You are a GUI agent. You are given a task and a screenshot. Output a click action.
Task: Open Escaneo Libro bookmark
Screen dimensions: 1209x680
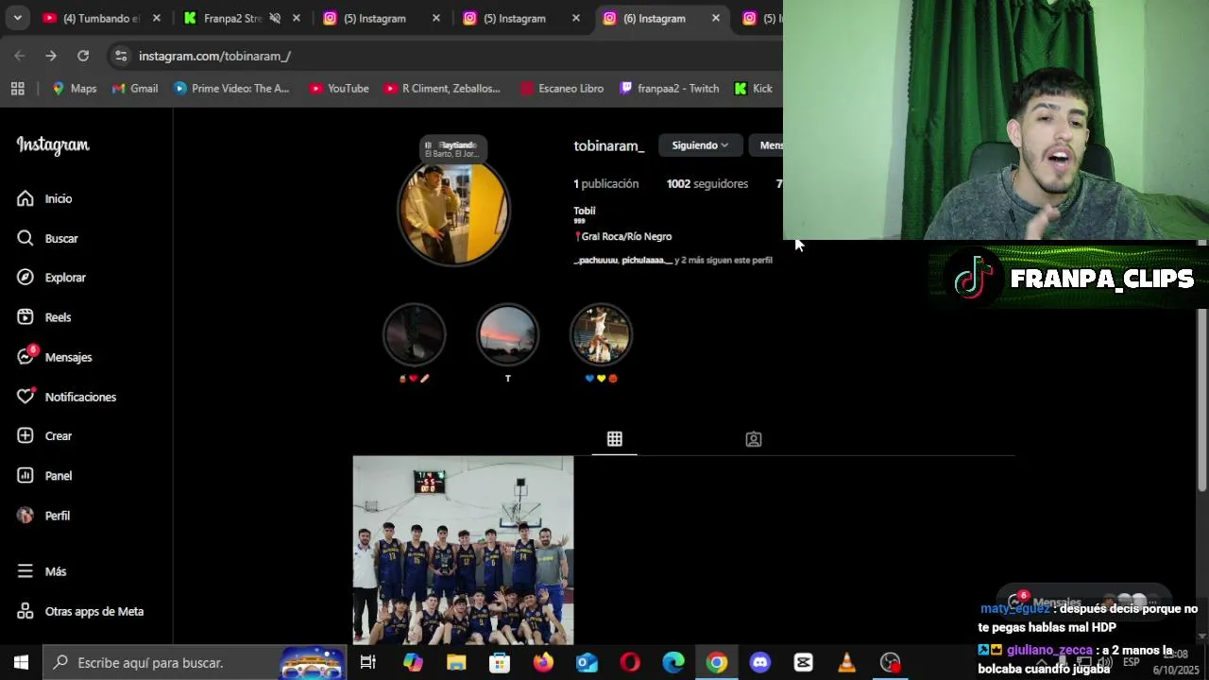(x=562, y=89)
